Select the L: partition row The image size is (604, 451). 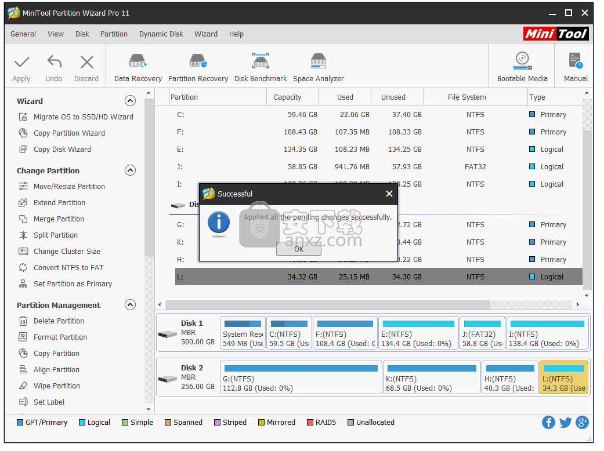click(x=378, y=277)
